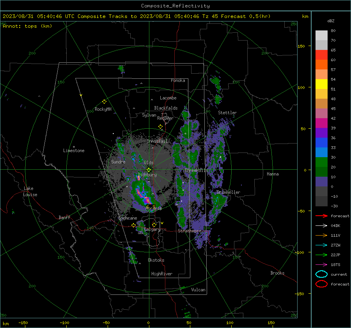
Task: Click the light gray 70 dBZ swatch
Action: [x=321, y=35]
